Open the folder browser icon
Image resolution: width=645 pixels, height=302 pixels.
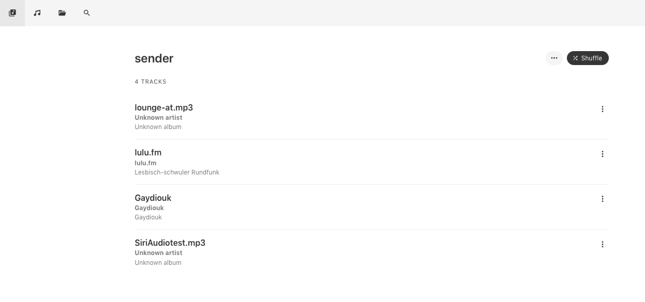click(x=62, y=13)
